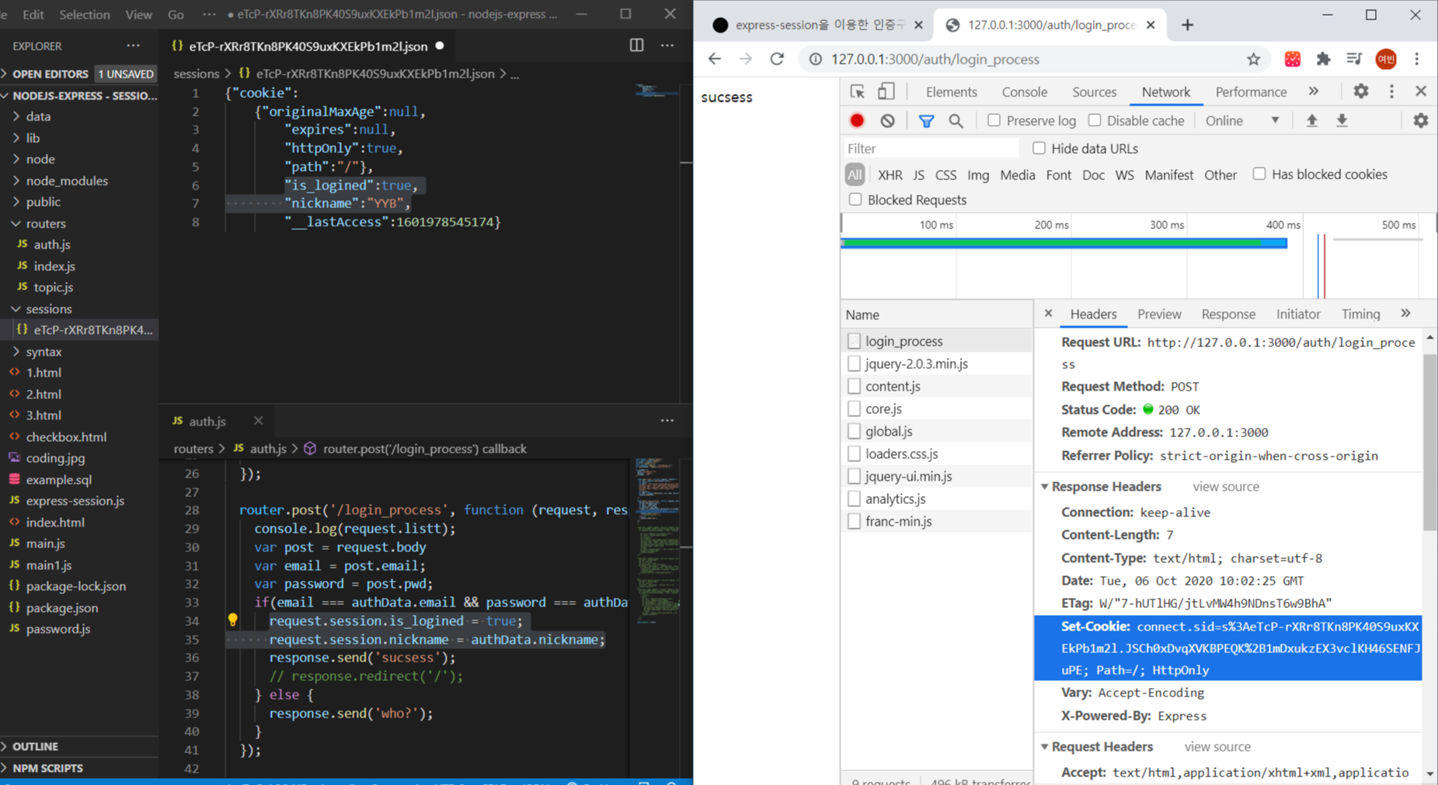The width and height of the screenshot is (1438, 785).
Task: Filter requests by XHR type
Action: [x=890, y=175]
